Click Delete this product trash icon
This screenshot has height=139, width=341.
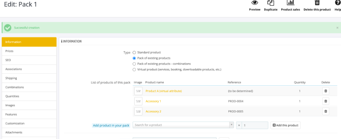click(317, 3)
